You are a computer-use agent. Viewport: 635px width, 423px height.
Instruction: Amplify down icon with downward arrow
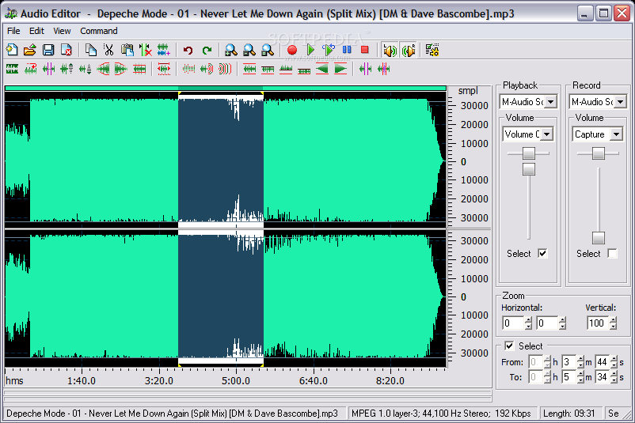point(85,69)
